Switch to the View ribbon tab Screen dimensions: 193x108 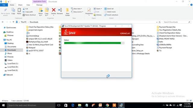pos(28,5)
